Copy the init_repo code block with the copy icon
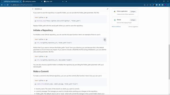This screenshot has width=170, height=95. coord(105,39)
